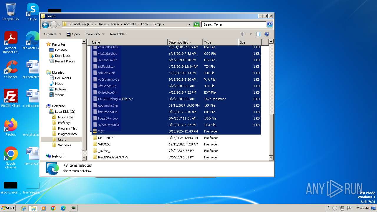Click the green refresh button beside address bar

[196, 24]
